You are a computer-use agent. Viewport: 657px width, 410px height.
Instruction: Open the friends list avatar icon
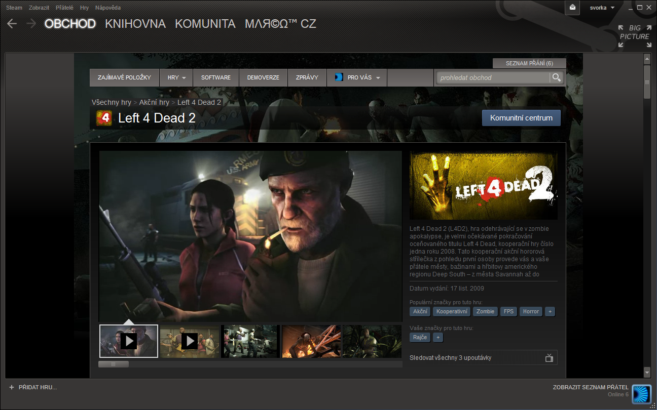click(641, 394)
